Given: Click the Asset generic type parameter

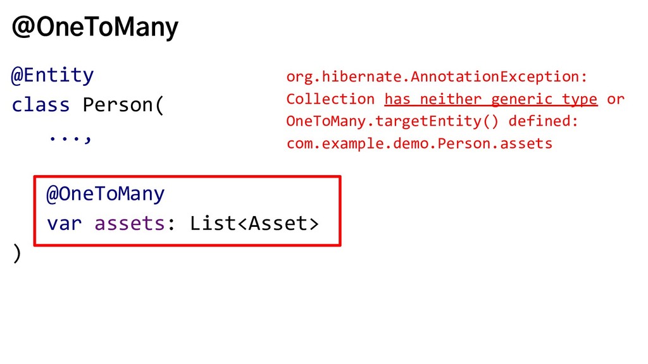Looking at the screenshot, I should pos(278,224).
